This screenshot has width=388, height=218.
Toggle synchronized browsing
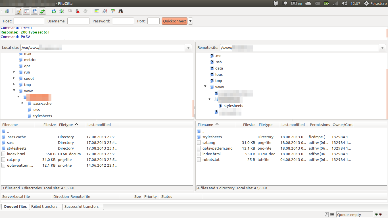[x=113, y=11]
